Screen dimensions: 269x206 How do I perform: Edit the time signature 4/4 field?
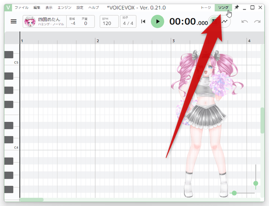tap(128, 21)
